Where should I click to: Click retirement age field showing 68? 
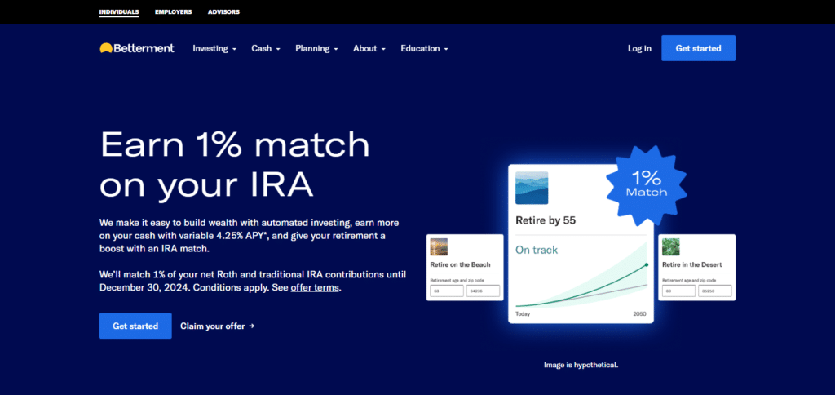[447, 291]
